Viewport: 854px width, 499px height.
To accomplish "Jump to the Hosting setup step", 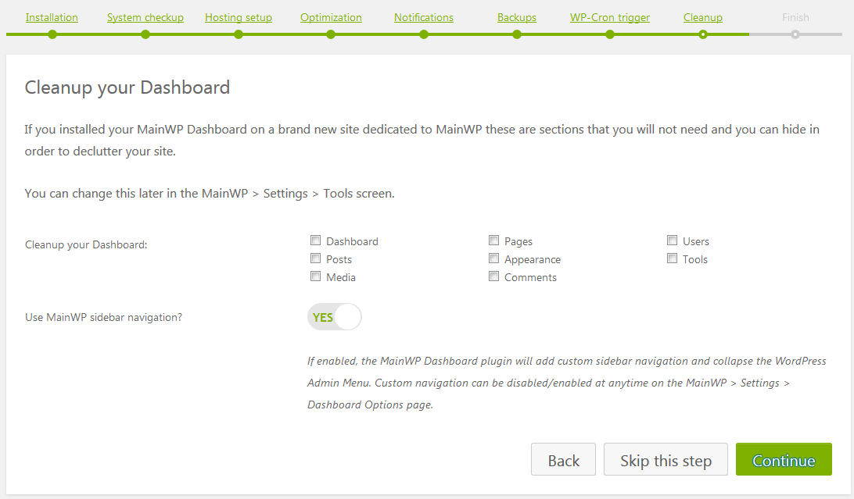I will coord(239,17).
